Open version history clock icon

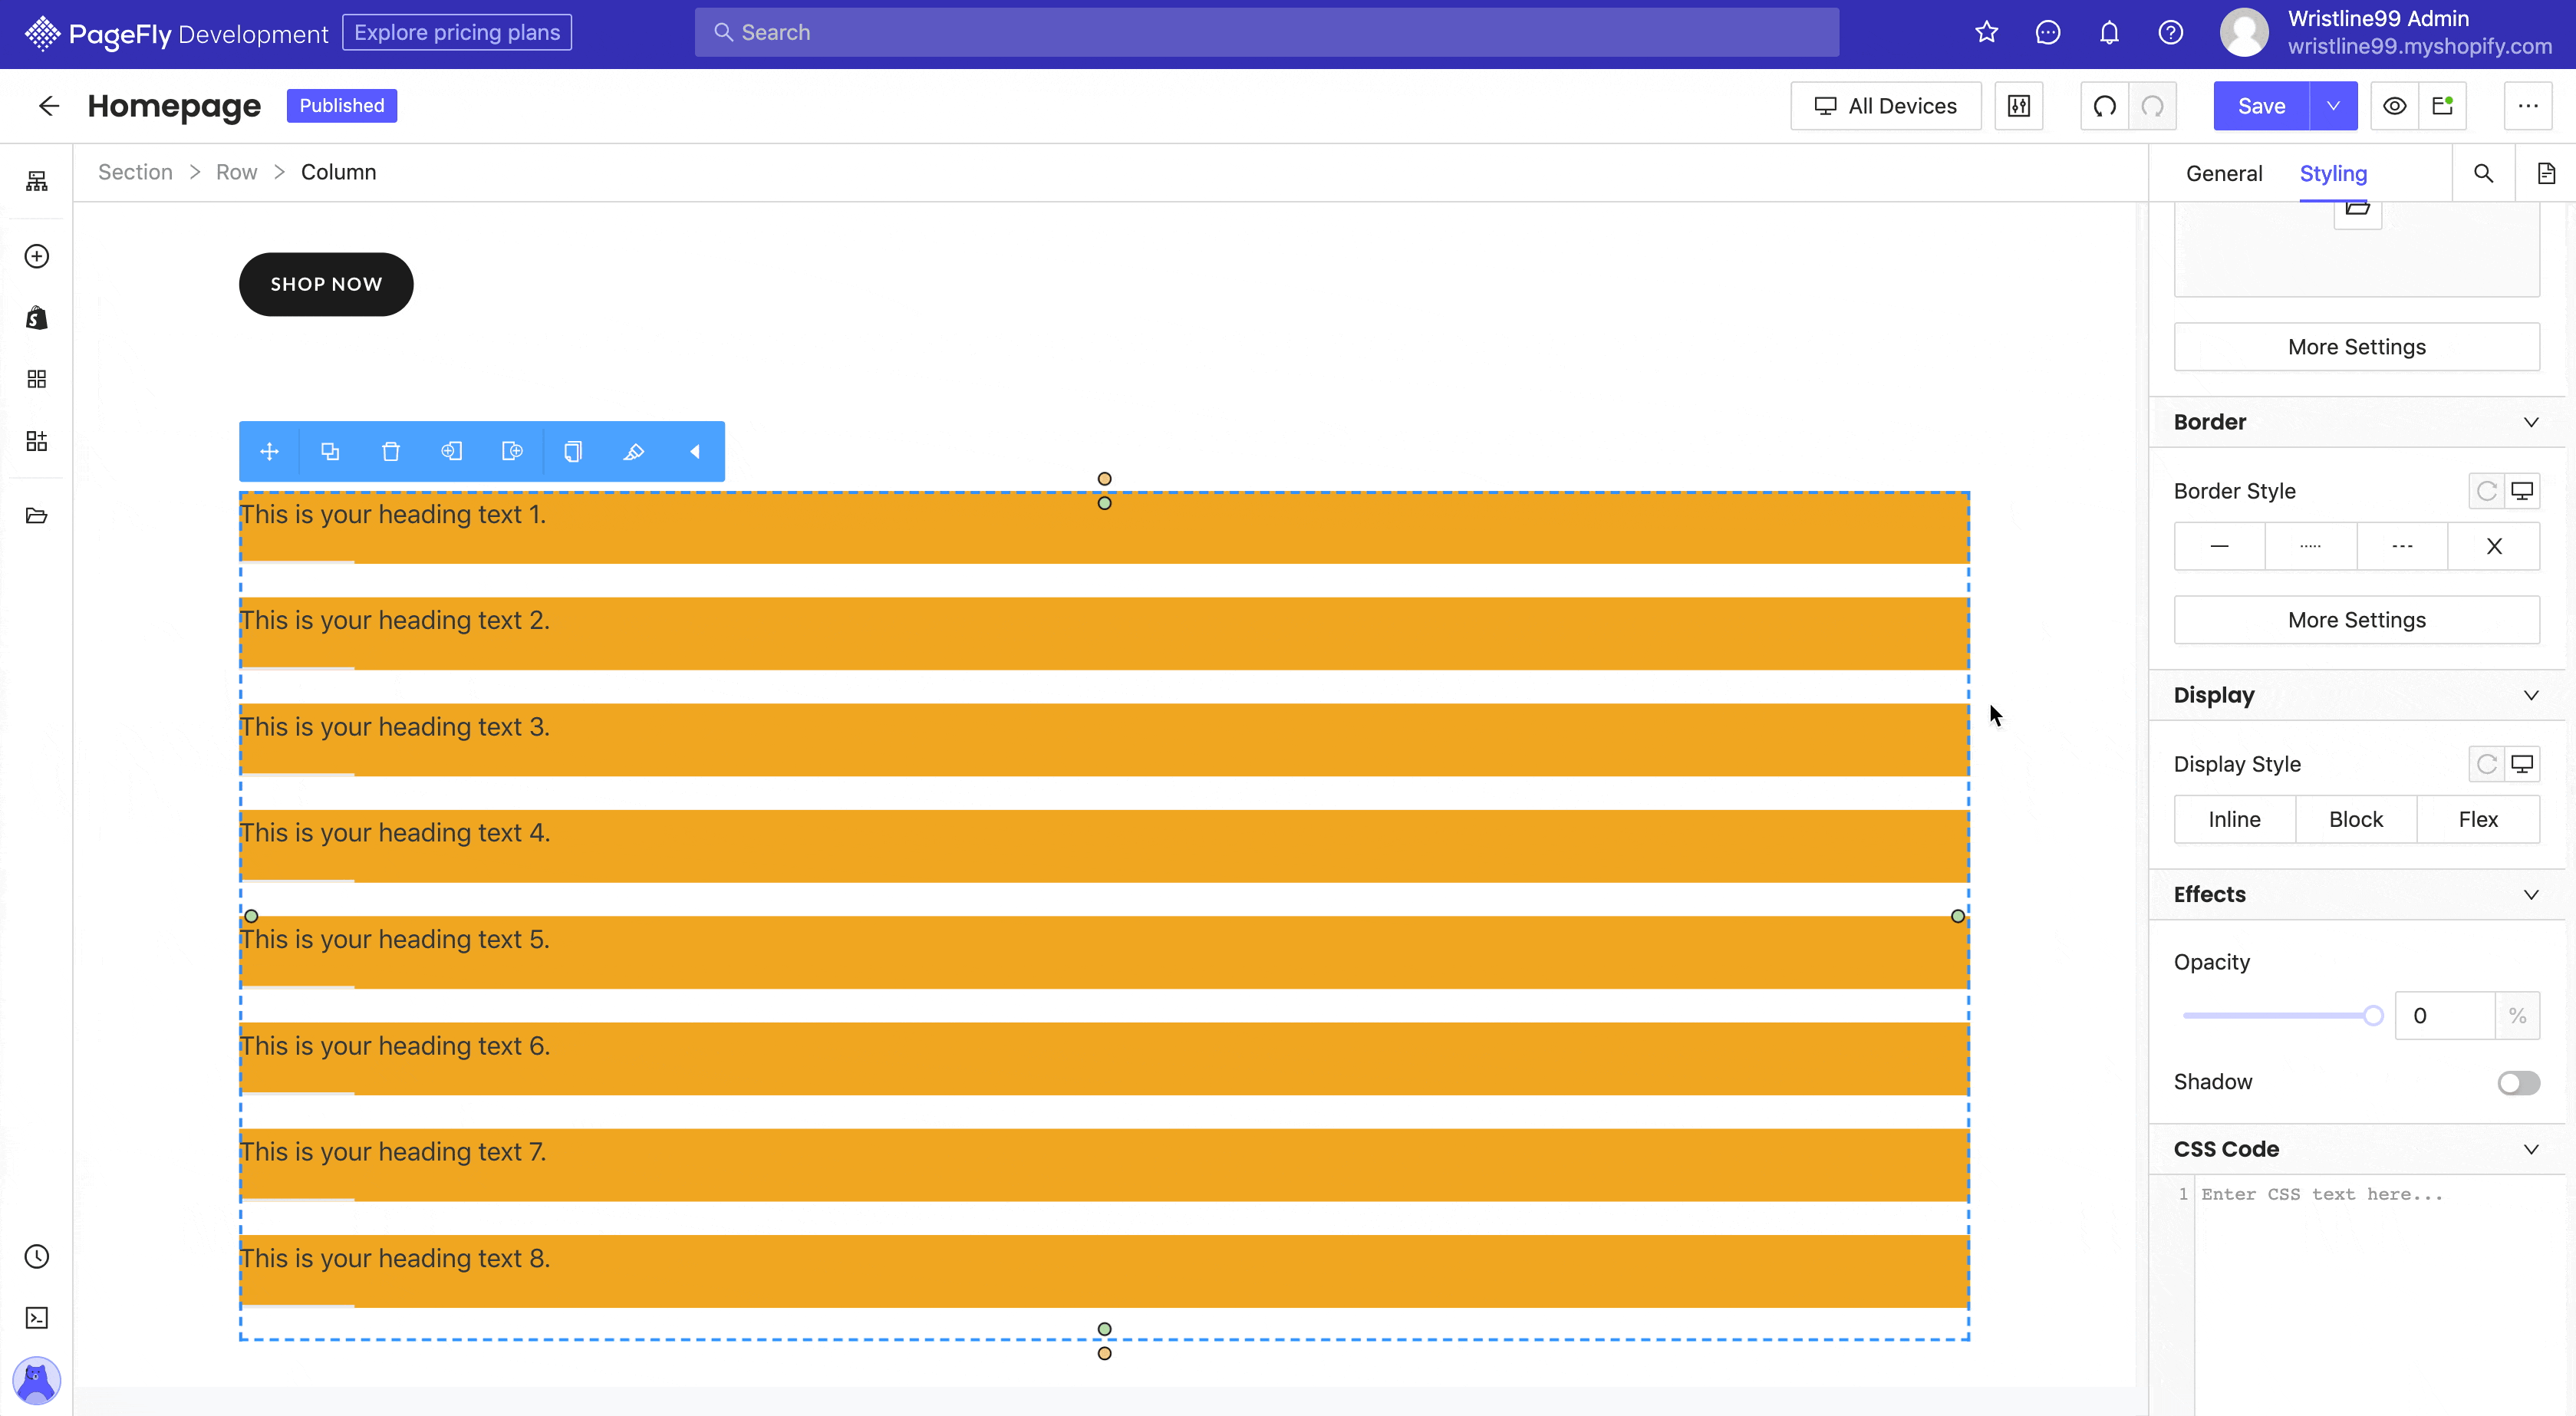(37, 1256)
